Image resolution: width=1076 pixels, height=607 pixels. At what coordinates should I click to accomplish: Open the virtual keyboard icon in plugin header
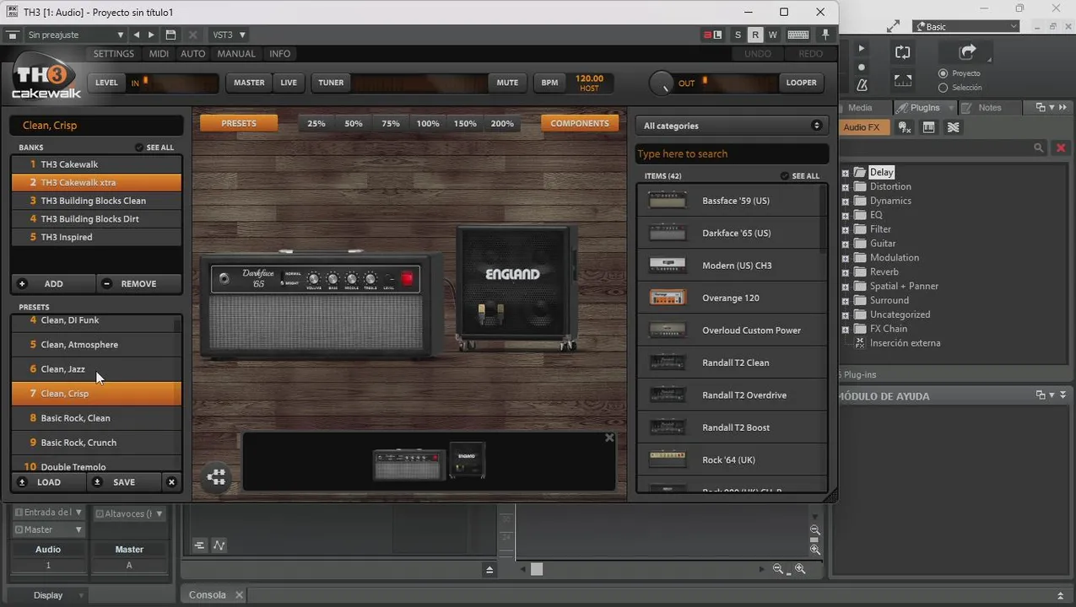click(798, 35)
